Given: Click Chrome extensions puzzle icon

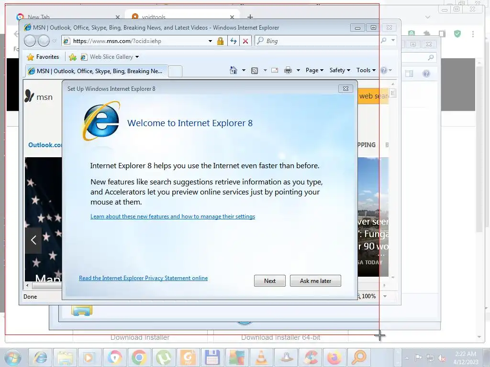Looking at the screenshot, I should (426, 34).
